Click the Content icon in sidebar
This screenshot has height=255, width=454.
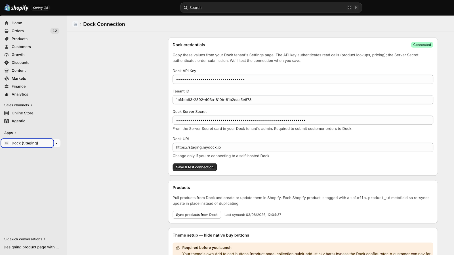7,71
